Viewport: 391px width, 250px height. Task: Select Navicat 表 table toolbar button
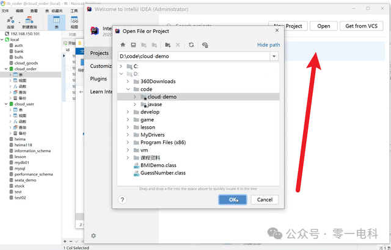(57, 23)
